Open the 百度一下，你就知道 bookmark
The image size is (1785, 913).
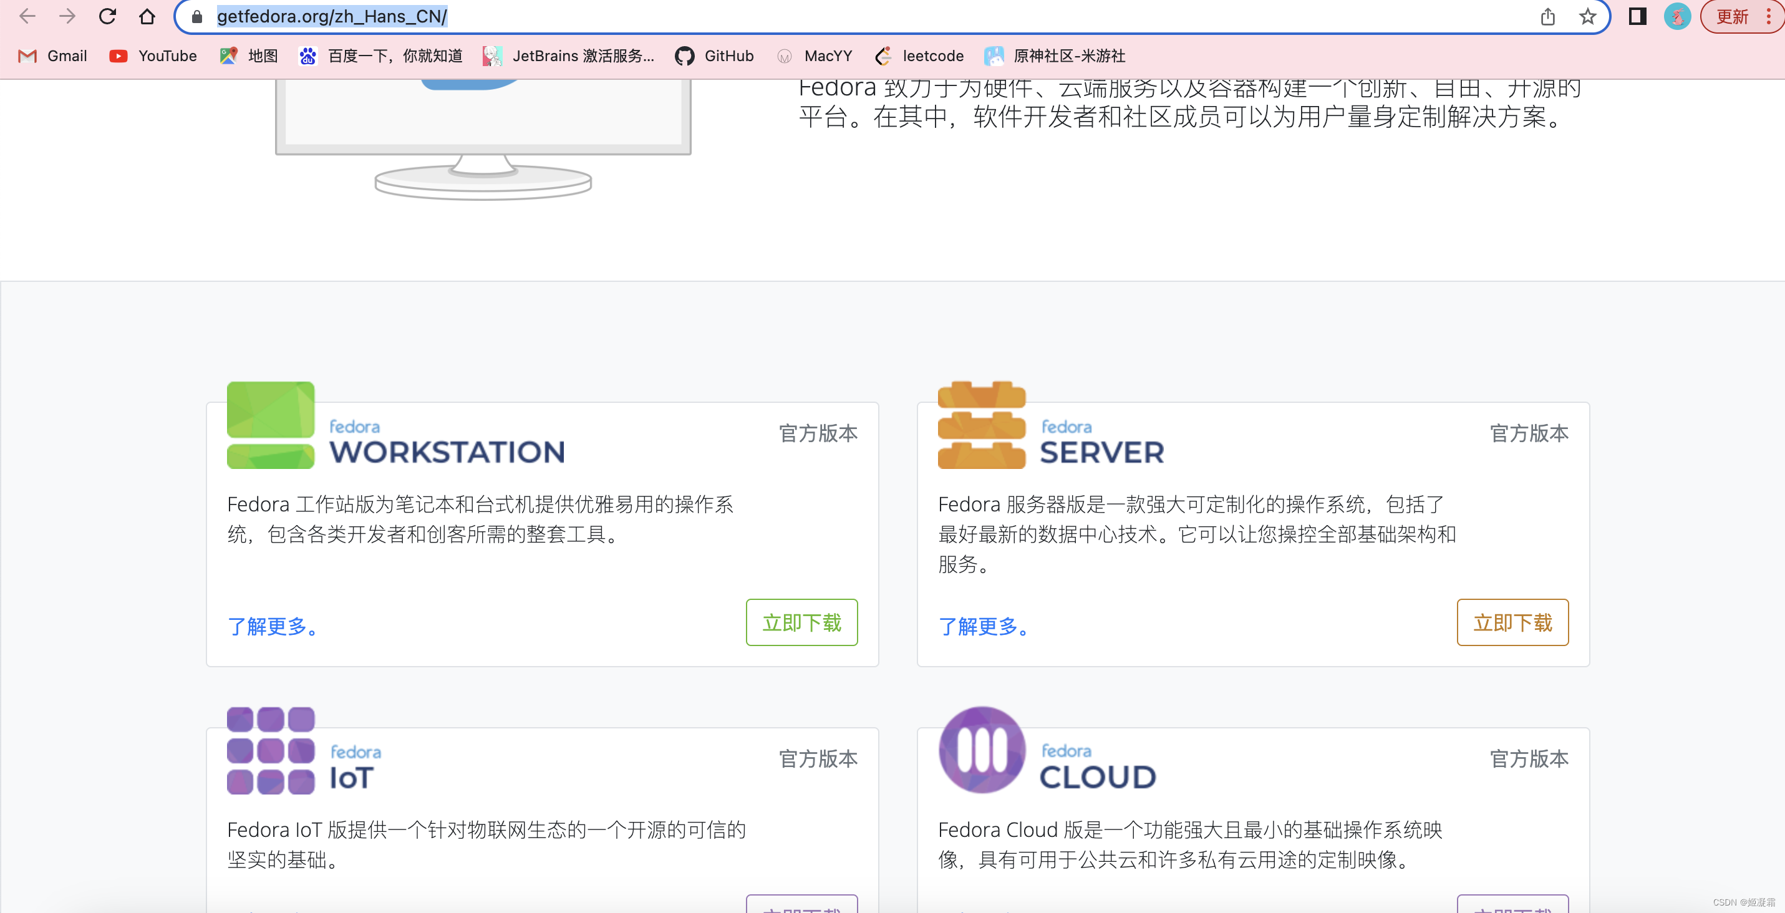380,56
